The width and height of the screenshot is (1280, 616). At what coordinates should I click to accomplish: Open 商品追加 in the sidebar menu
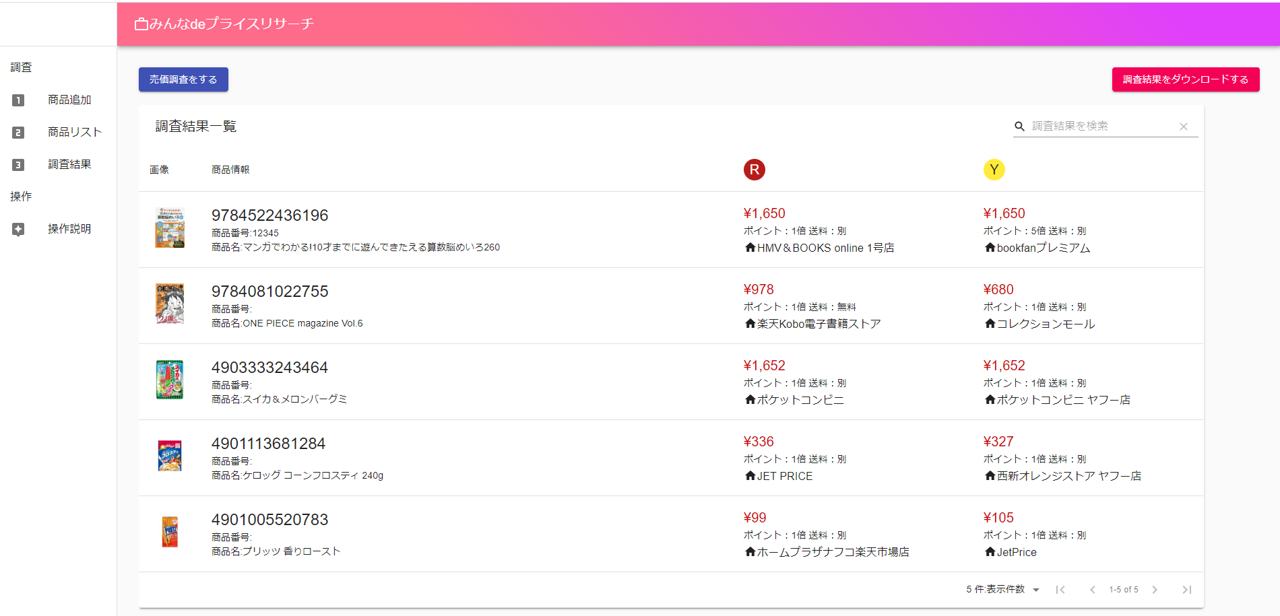click(x=69, y=100)
